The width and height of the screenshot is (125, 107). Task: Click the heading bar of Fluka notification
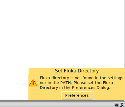click(77, 71)
